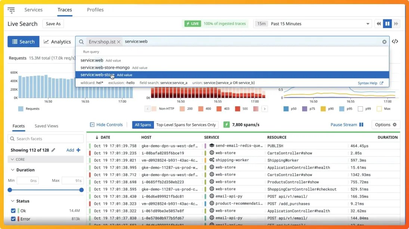Click the Duration slider's right max handle

click(x=81, y=190)
